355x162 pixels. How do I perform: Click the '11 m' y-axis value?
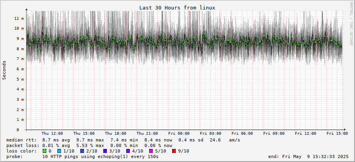pyautogui.click(x=19, y=18)
